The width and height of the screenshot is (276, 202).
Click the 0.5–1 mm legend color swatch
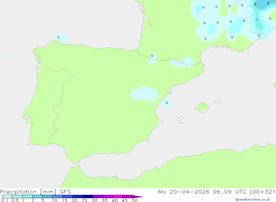[18, 196]
